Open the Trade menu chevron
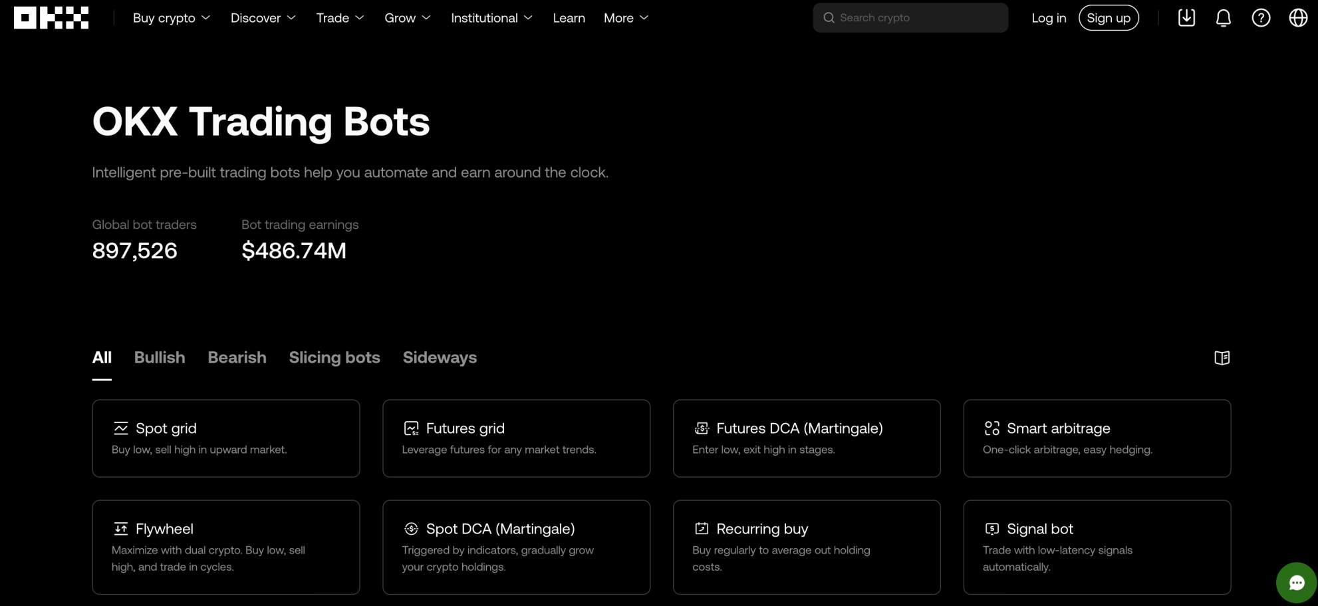The image size is (1318, 606). click(x=360, y=18)
